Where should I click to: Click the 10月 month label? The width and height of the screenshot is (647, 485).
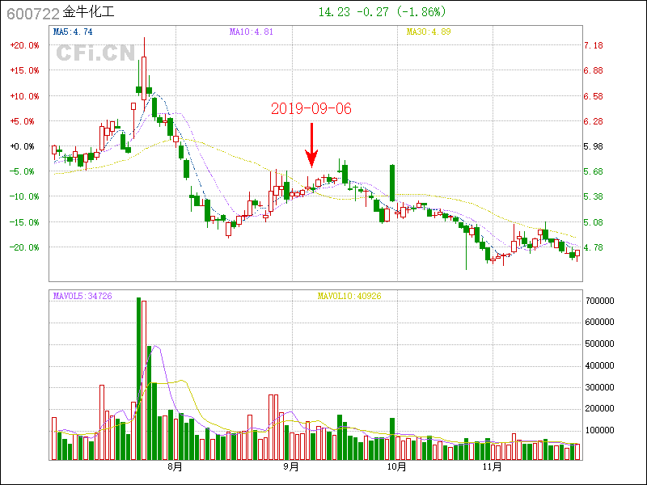point(396,467)
